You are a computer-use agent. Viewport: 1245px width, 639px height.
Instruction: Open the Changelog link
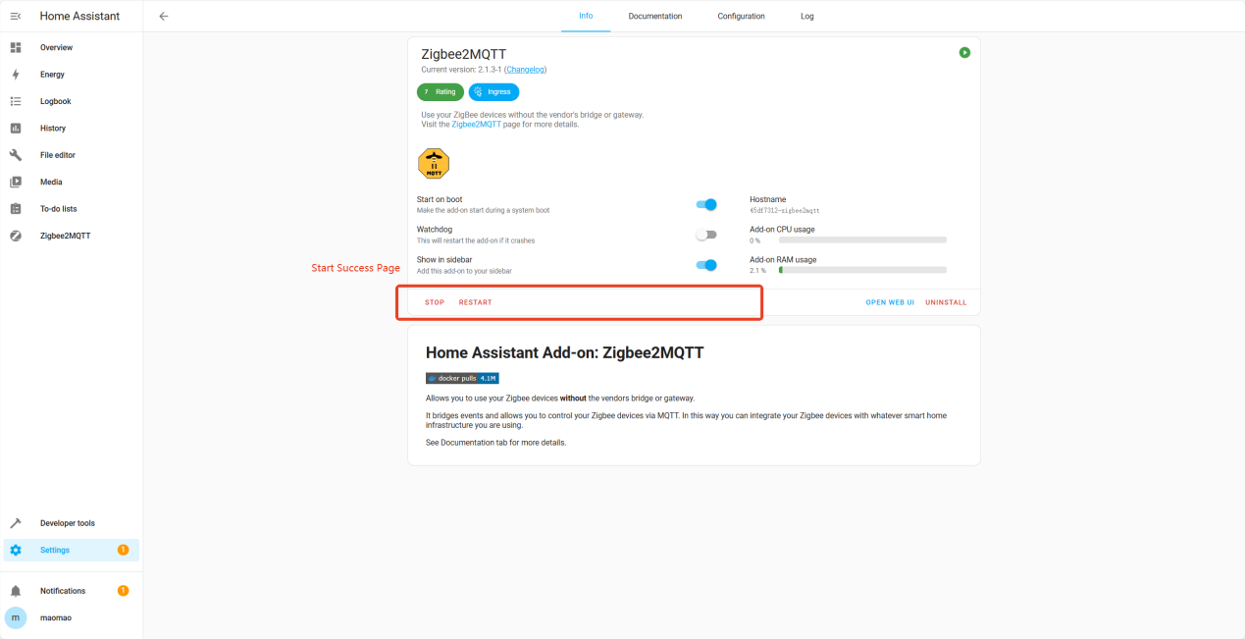(525, 70)
